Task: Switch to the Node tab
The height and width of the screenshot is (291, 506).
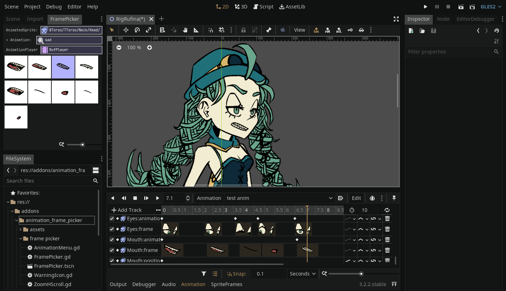Action: coord(443,19)
